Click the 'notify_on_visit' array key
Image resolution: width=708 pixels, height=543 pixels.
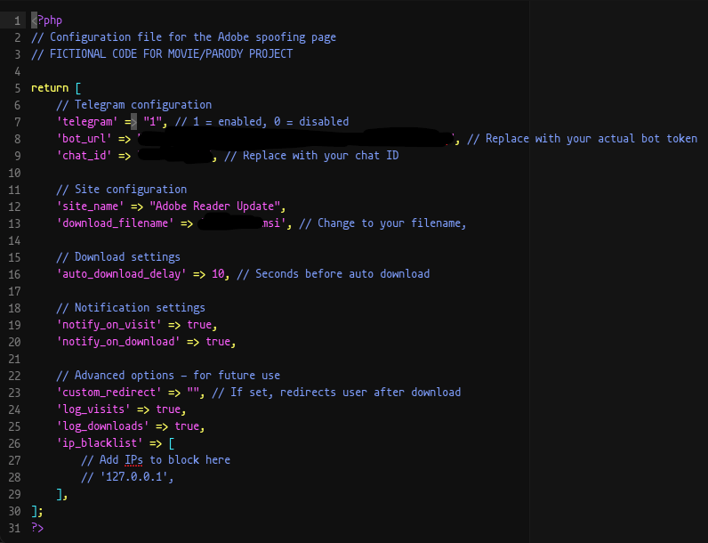pyautogui.click(x=109, y=325)
